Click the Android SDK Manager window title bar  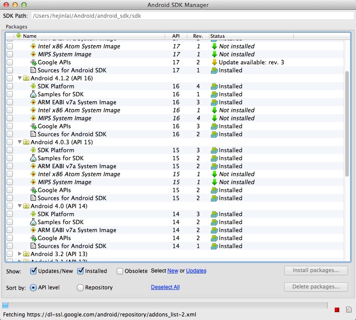[178, 5]
